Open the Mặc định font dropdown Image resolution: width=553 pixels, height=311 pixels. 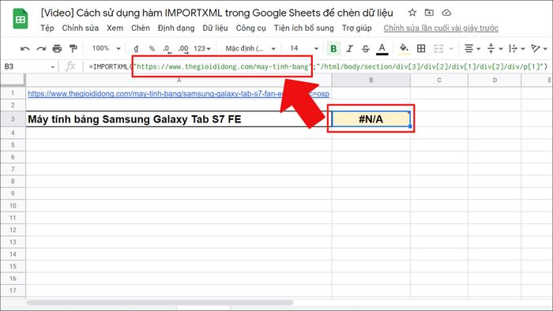[x=250, y=48]
